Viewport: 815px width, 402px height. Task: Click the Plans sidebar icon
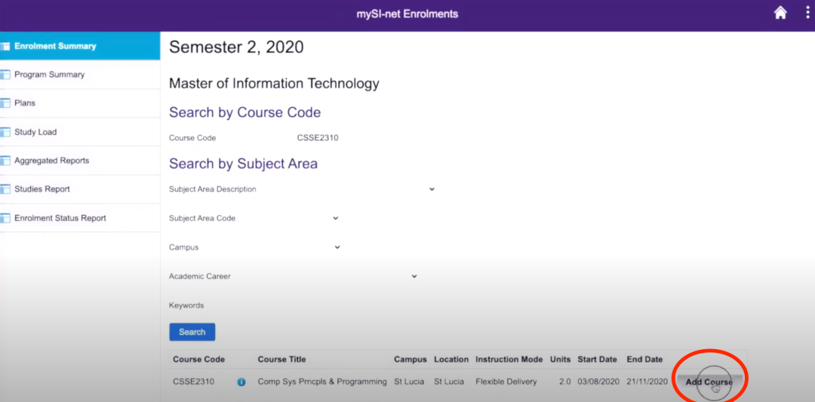click(5, 103)
